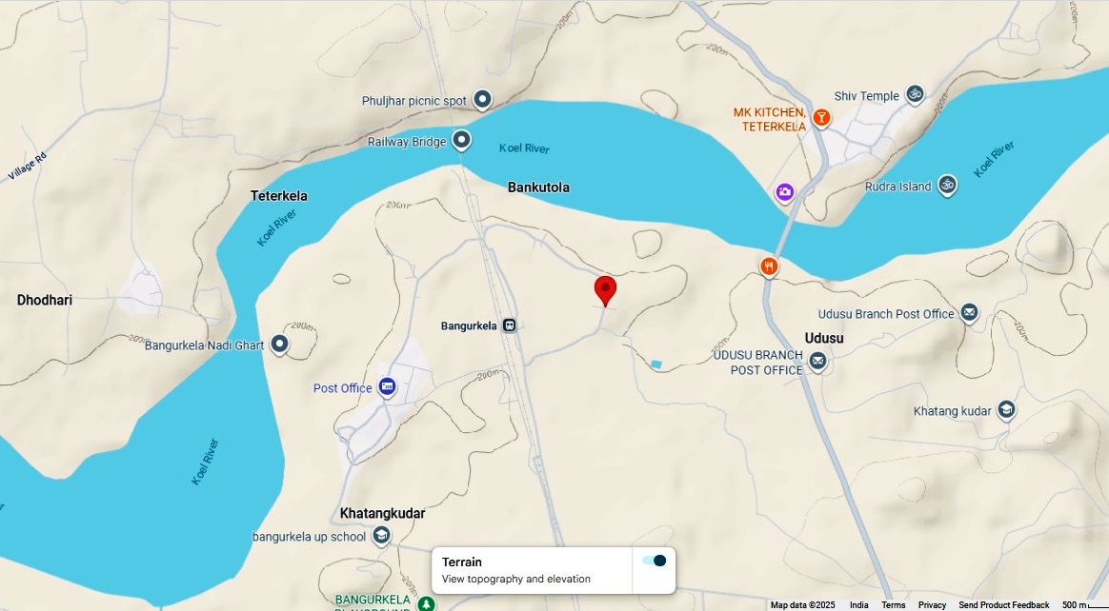Viewport: 1109px width, 611px height.
Task: Open MK Kitchen Teterkela bar icon
Action: (821, 117)
